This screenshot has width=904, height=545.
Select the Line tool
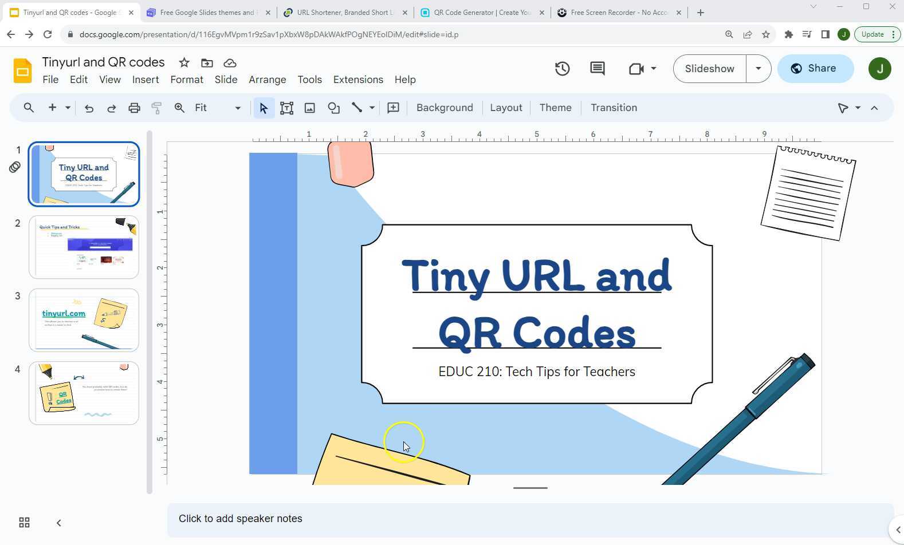tap(357, 108)
